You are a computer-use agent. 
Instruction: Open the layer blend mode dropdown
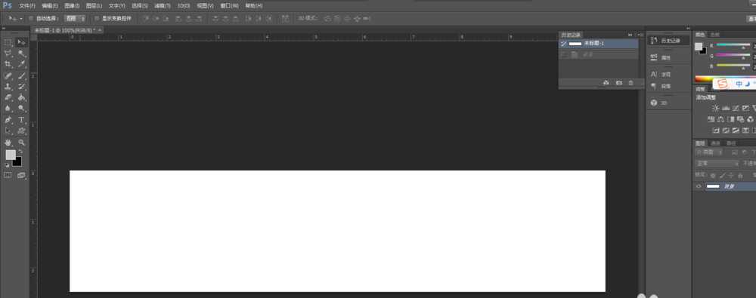[717, 163]
